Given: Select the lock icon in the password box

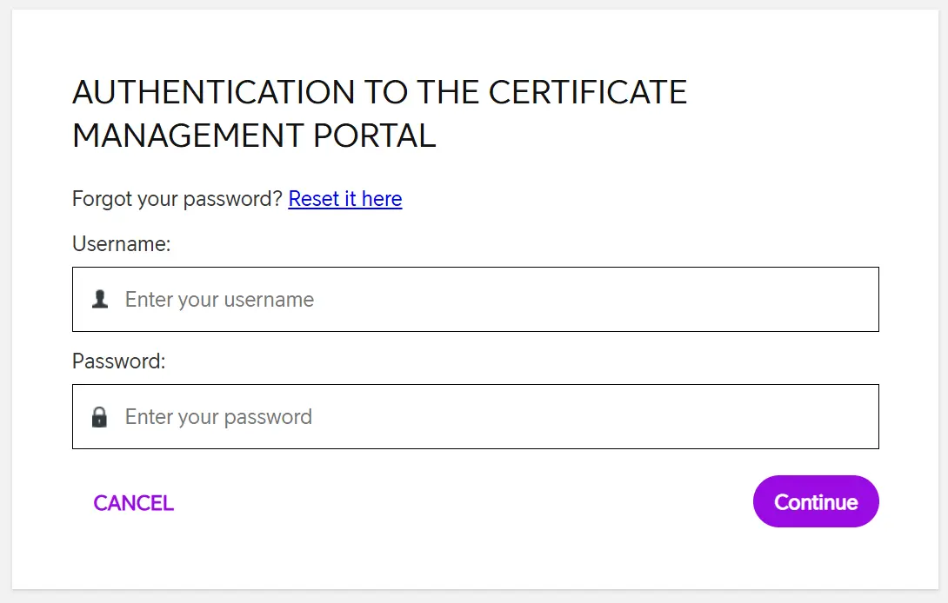Looking at the screenshot, I should [100, 417].
